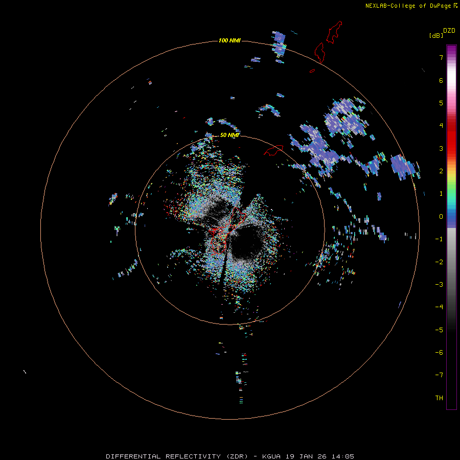This screenshot has width=460, height=460.
Task: Click the 3 value on the color scale
Action: (x=441, y=148)
